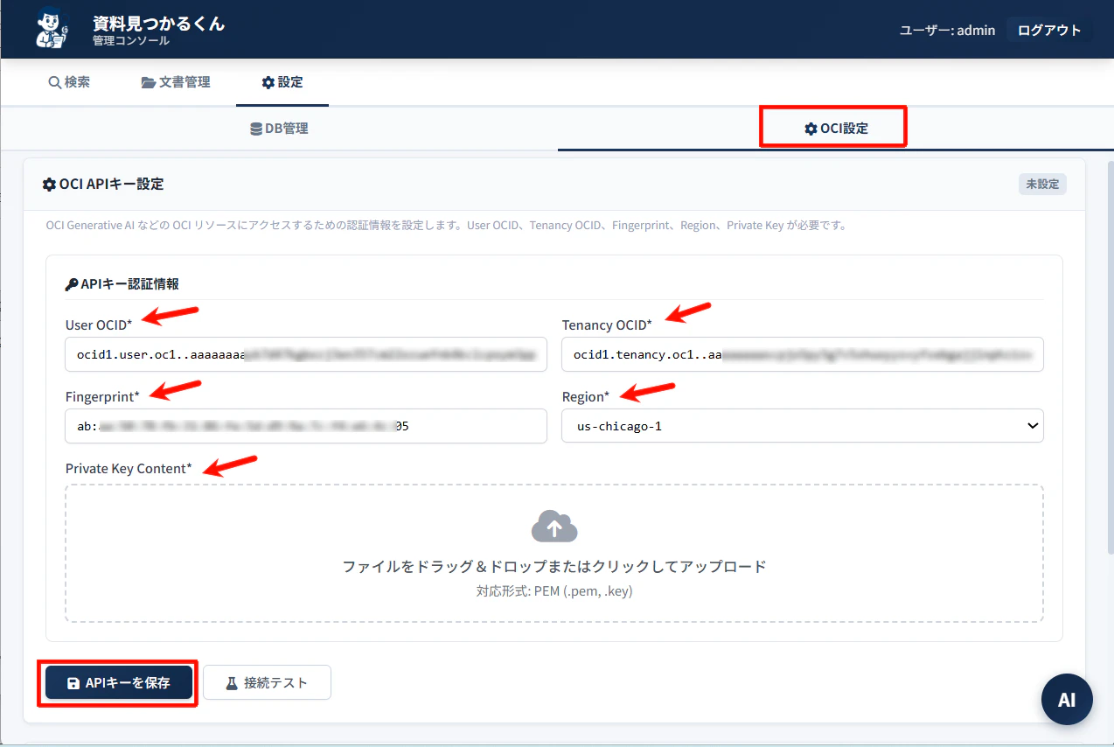Image resolution: width=1114 pixels, height=747 pixels.
Task: Click the page vertical scrollbar
Action: coord(1111,357)
